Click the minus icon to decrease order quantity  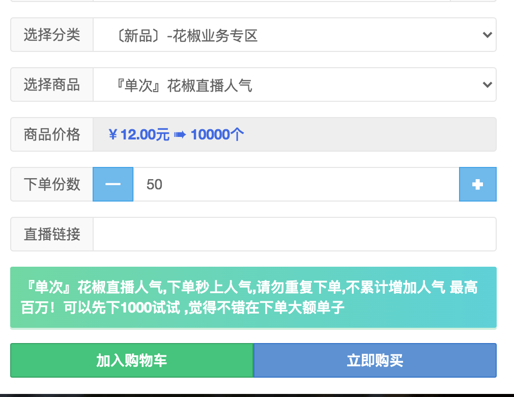pyautogui.click(x=112, y=184)
